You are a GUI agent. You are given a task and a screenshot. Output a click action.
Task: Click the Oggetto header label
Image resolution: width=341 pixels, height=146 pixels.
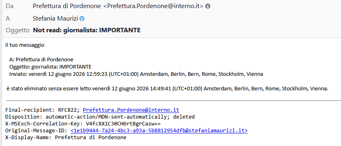(x=18, y=30)
